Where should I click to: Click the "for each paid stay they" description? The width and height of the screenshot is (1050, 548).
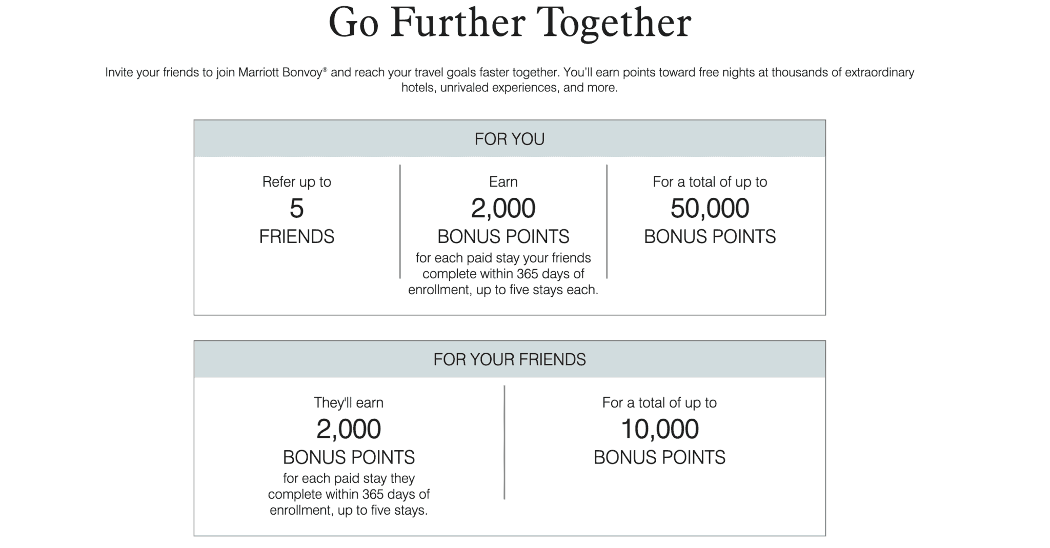[x=349, y=494]
